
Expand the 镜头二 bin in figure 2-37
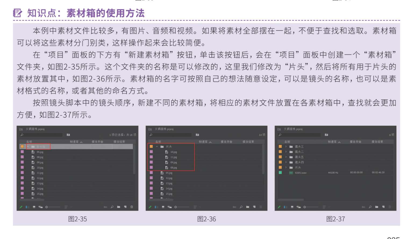[286, 152]
